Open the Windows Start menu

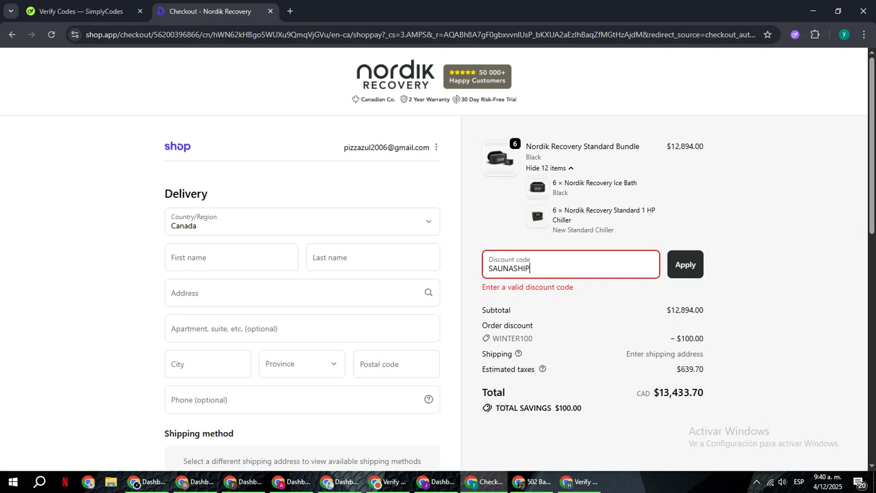[x=12, y=482]
